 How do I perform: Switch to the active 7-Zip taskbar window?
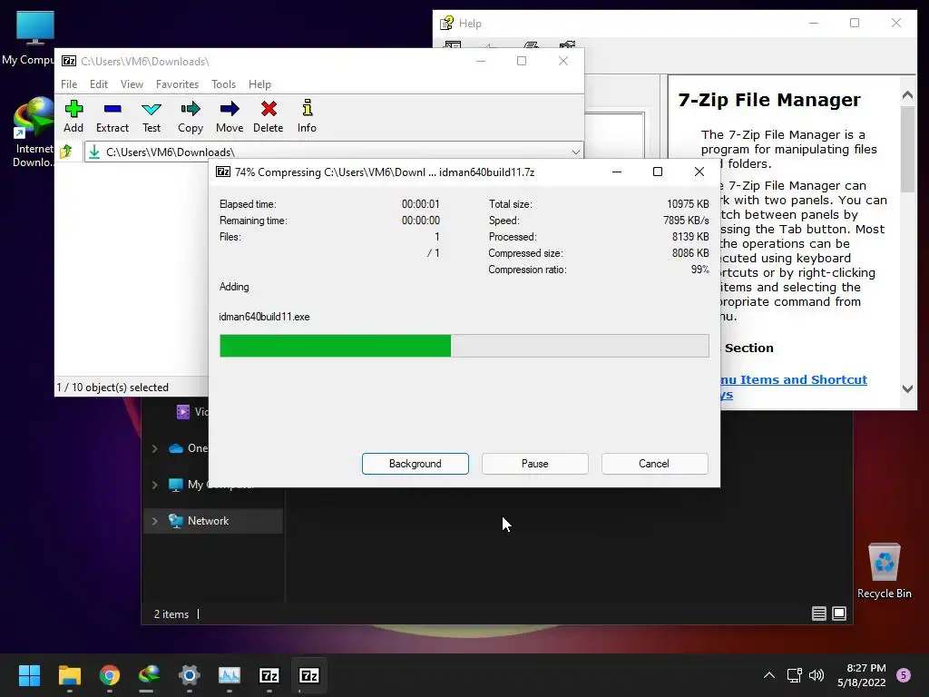309,675
